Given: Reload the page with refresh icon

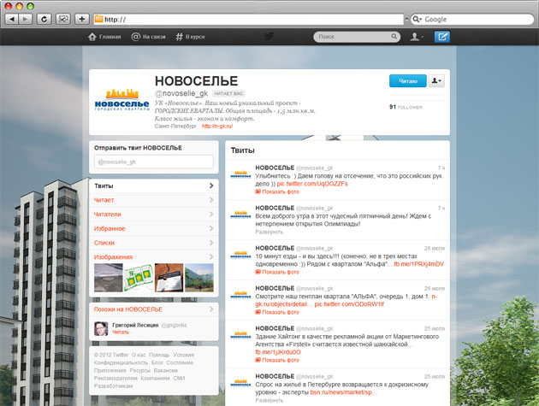Looking at the screenshot, I should tap(44, 19).
